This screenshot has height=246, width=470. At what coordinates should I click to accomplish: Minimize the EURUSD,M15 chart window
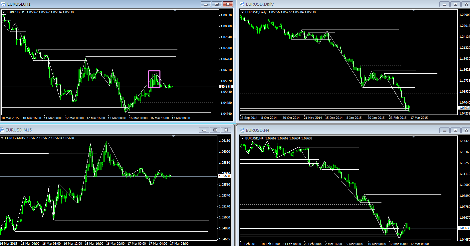click(204, 130)
